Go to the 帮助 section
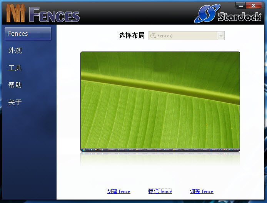267x203 pixels. [x=15, y=85]
